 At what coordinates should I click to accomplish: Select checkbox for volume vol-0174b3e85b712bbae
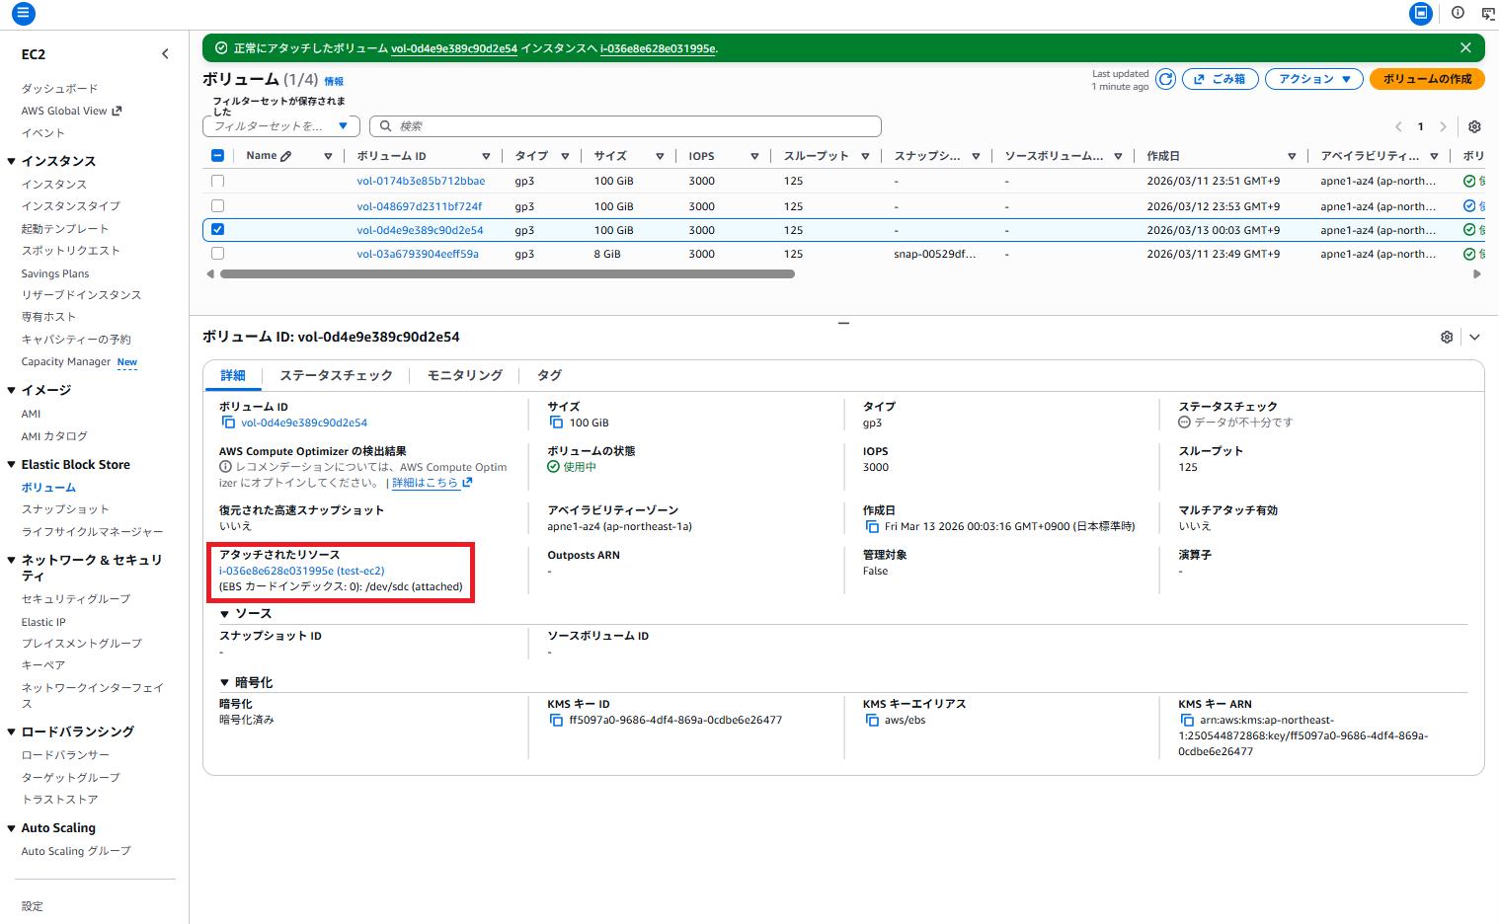click(218, 182)
